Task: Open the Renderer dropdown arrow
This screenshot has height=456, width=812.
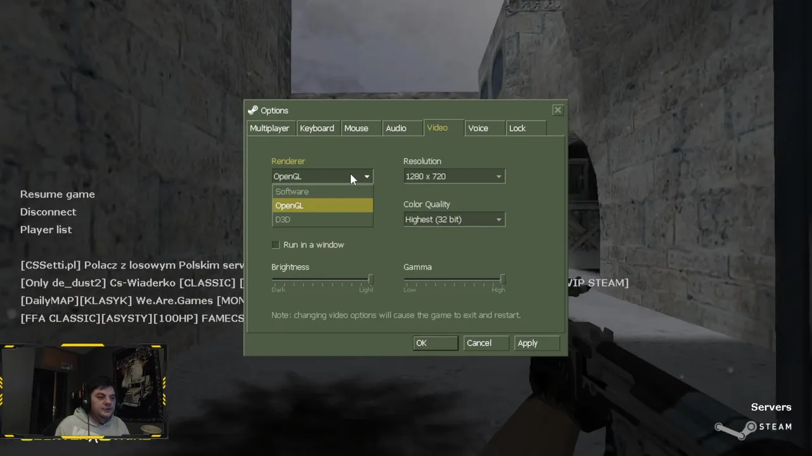Action: coord(367,177)
